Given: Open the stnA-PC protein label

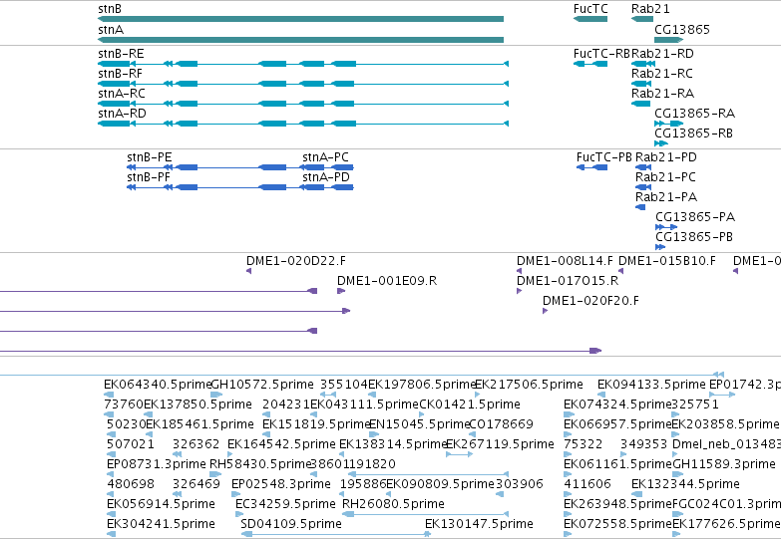Looking at the screenshot, I should coord(326,157).
